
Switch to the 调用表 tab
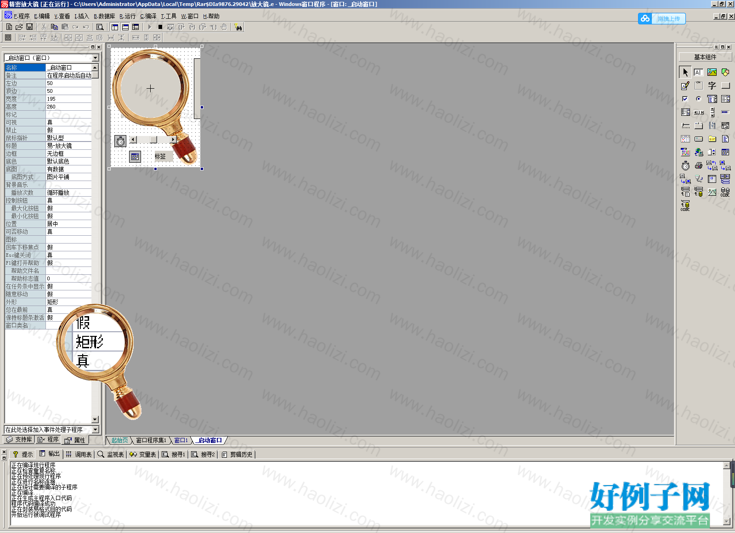(79, 454)
